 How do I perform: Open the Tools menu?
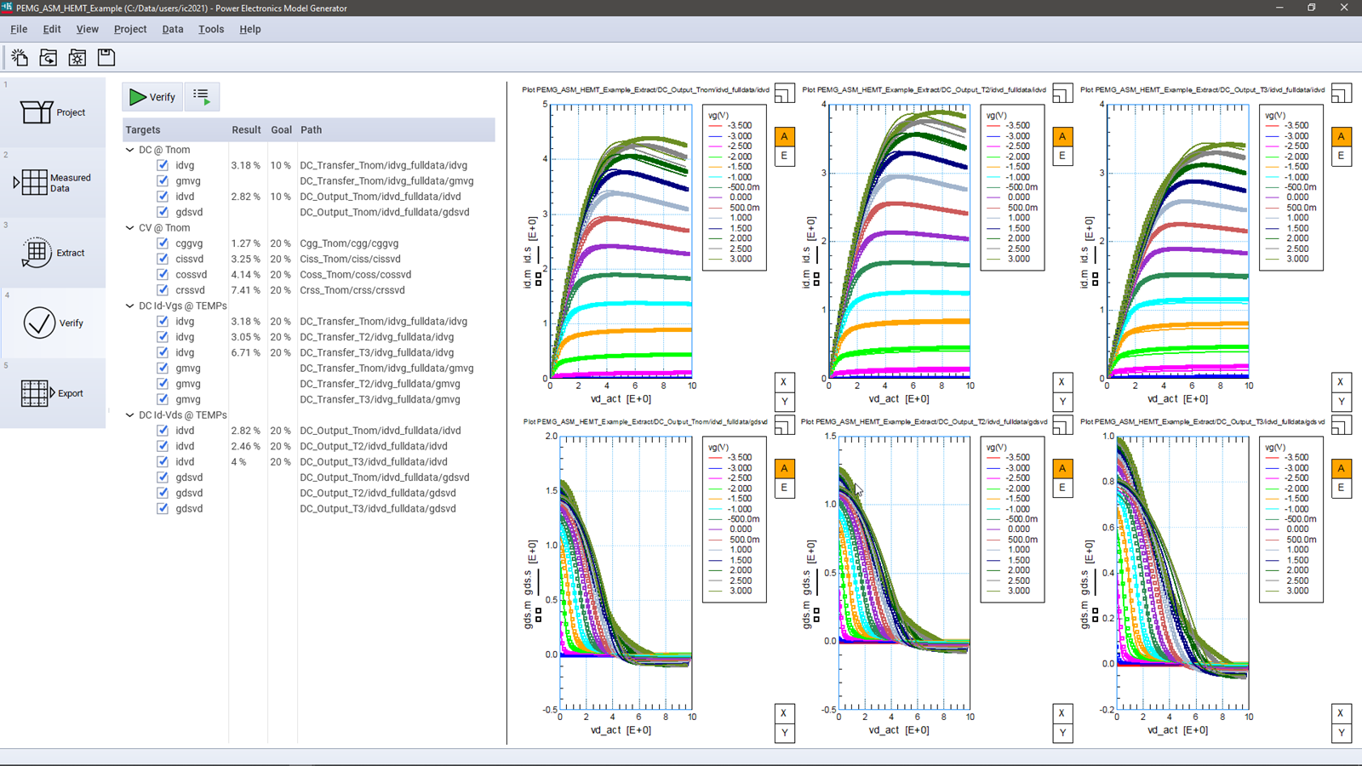pos(211,29)
